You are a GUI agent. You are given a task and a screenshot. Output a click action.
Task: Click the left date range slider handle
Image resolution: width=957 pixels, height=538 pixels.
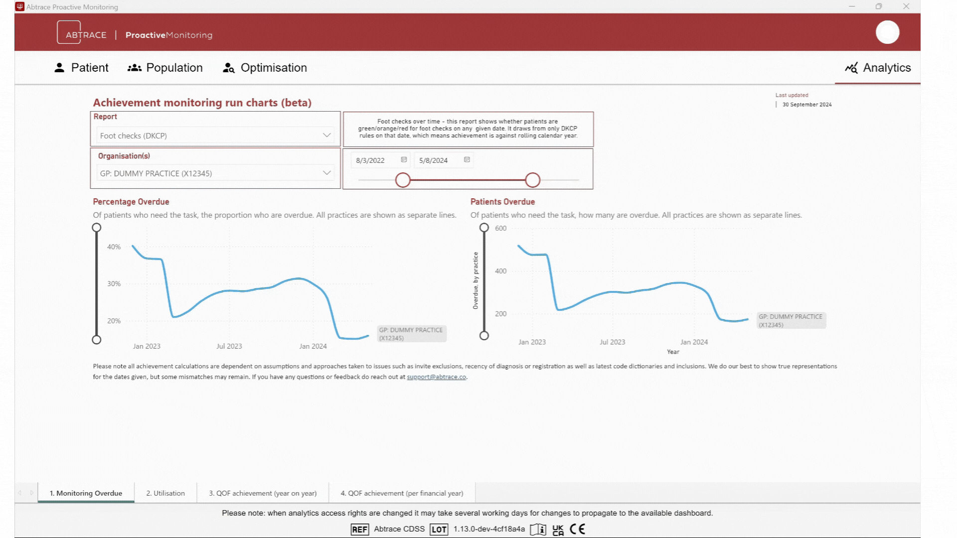403,180
